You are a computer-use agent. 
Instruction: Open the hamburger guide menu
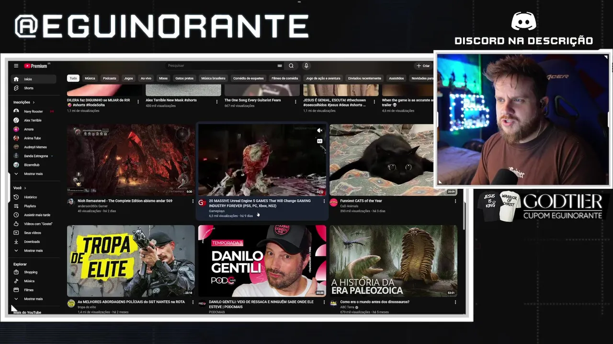16,66
